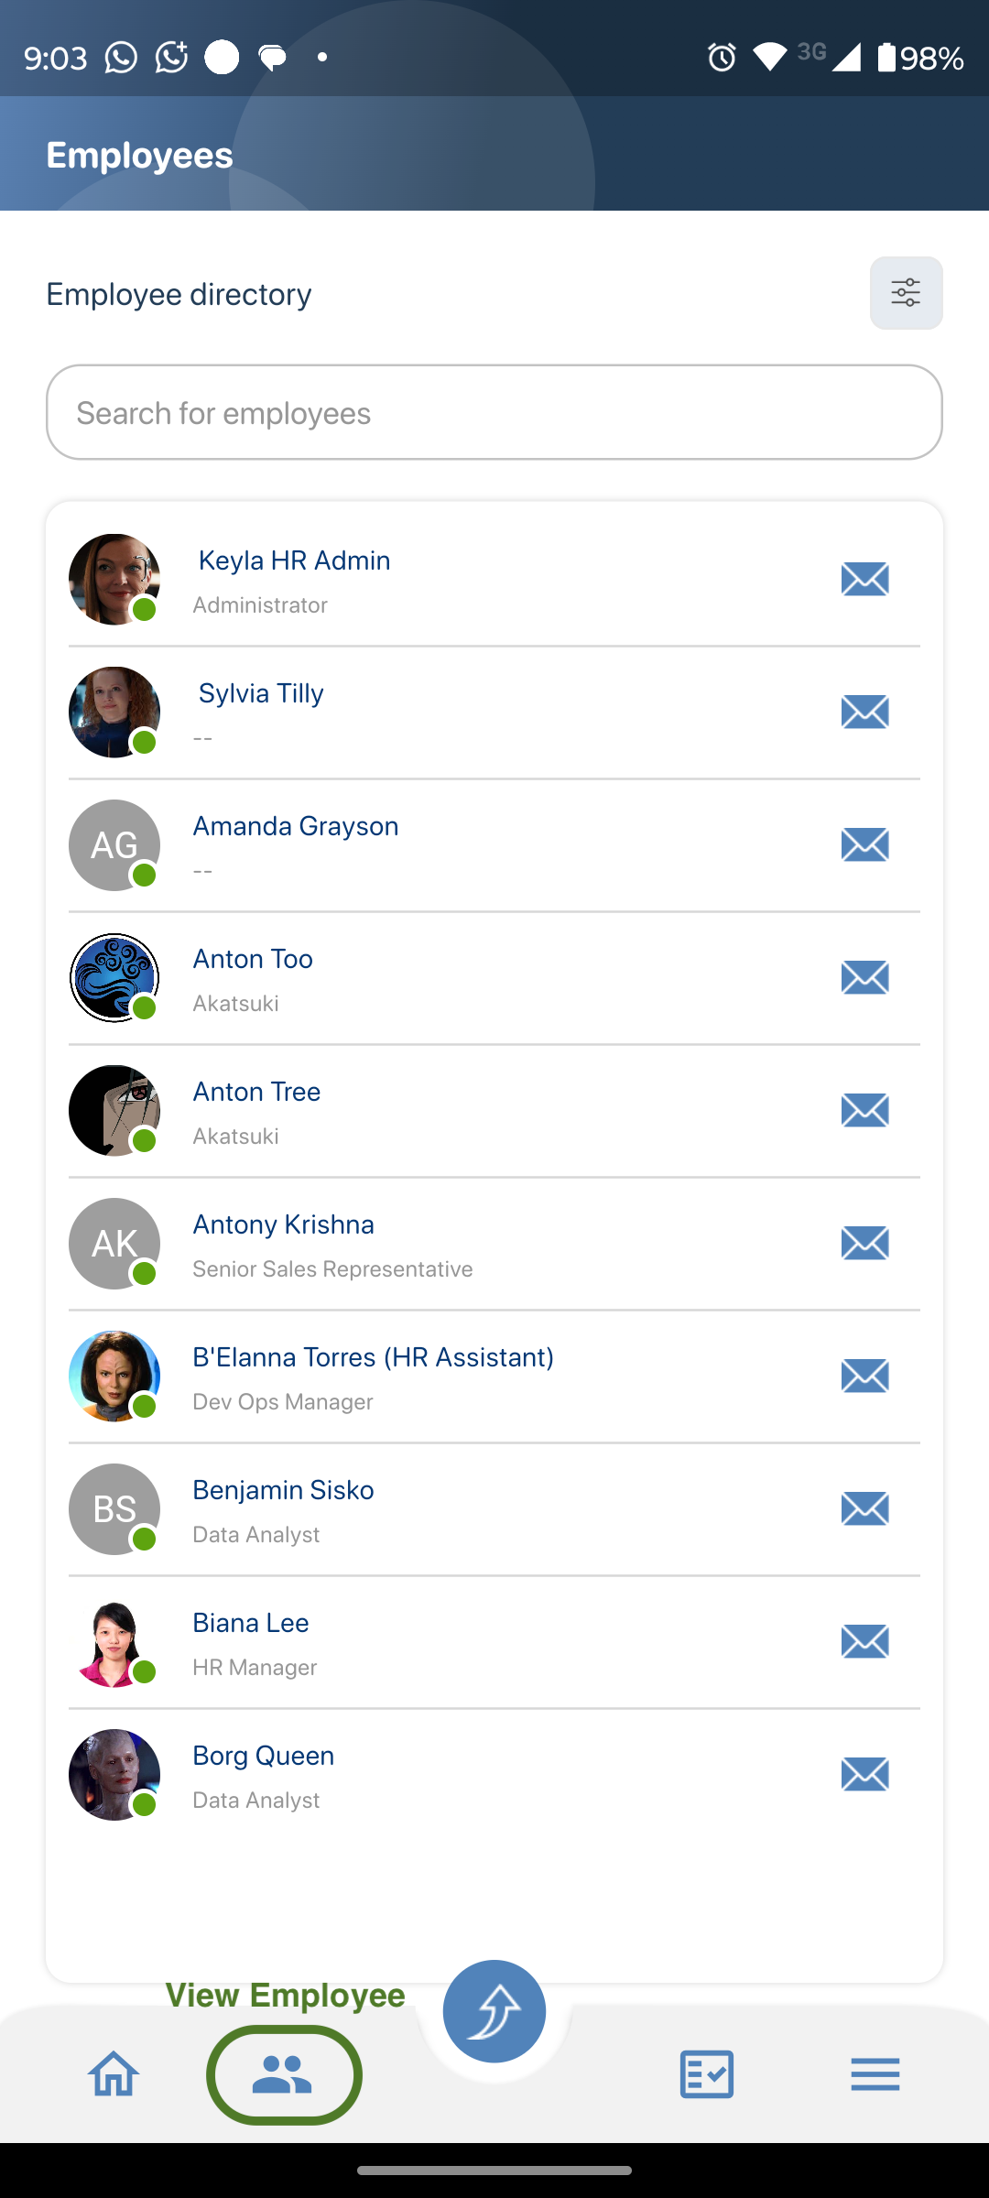The width and height of the screenshot is (989, 2198).
Task: Open the tasks checklist tab
Action: pos(706,2073)
